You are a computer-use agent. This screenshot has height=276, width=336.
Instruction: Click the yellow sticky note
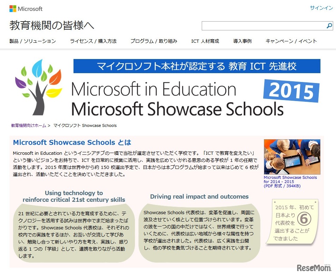tap(293, 222)
